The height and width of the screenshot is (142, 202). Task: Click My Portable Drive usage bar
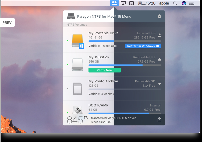click(x=125, y=41)
